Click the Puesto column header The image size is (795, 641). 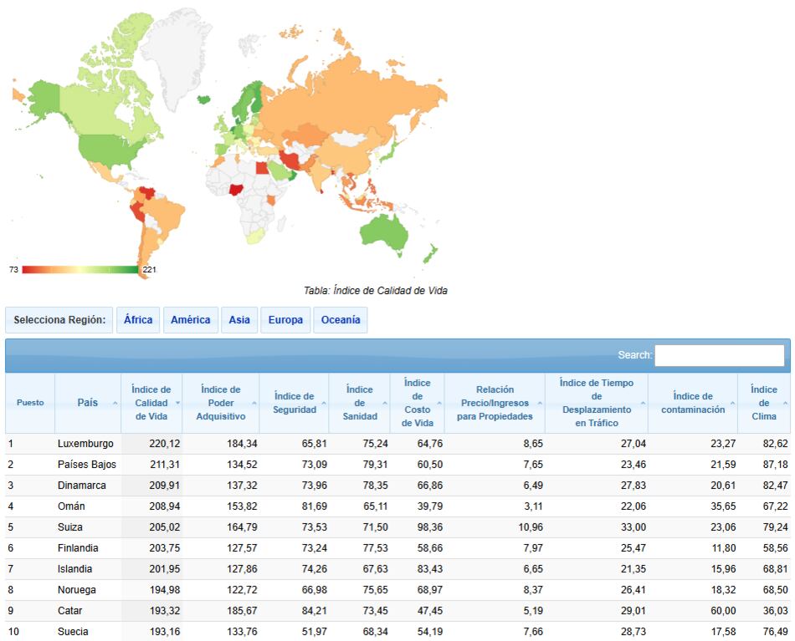pyautogui.click(x=31, y=403)
